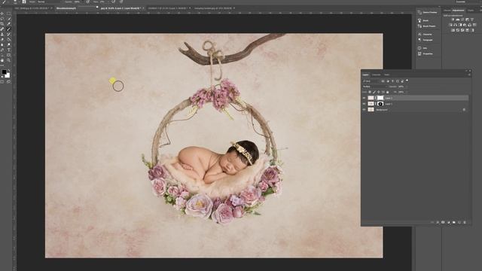Click the new adjustment layer icon in Layers

point(449,222)
